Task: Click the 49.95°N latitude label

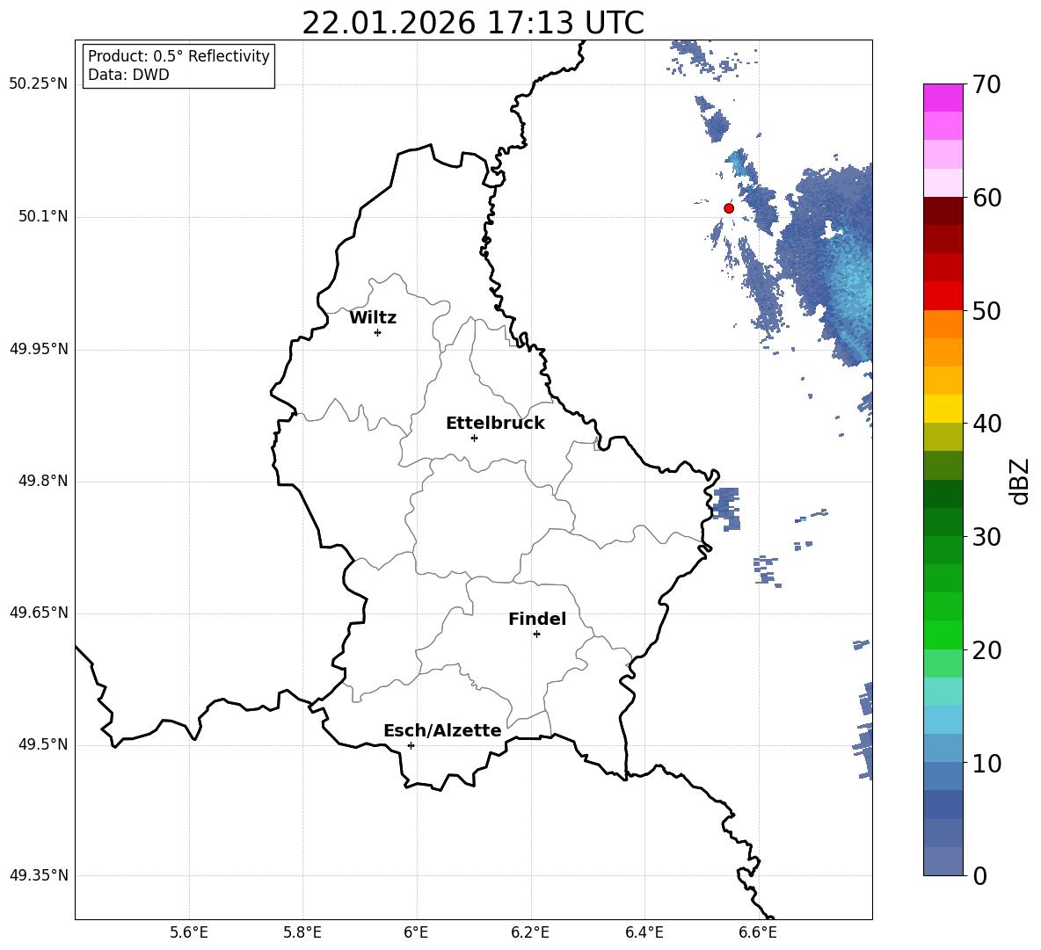Action: tap(39, 349)
